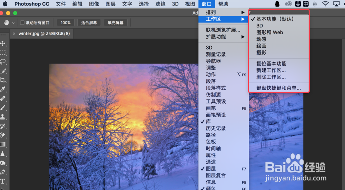Expand the 排列 submenu
The height and width of the screenshot is (190, 345).
pyautogui.click(x=224, y=12)
